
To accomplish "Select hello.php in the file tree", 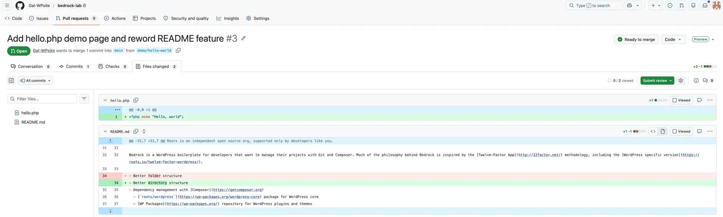I will click(x=30, y=113).
